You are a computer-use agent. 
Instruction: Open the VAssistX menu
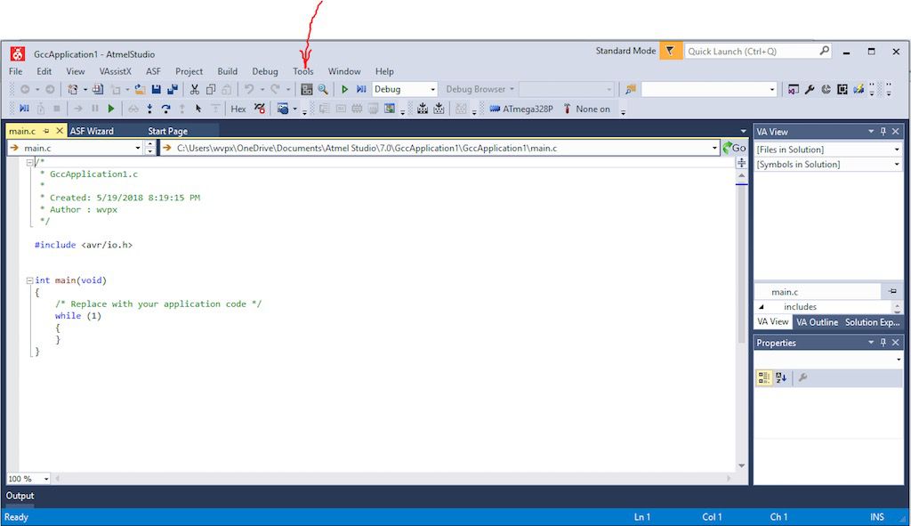pyautogui.click(x=115, y=71)
